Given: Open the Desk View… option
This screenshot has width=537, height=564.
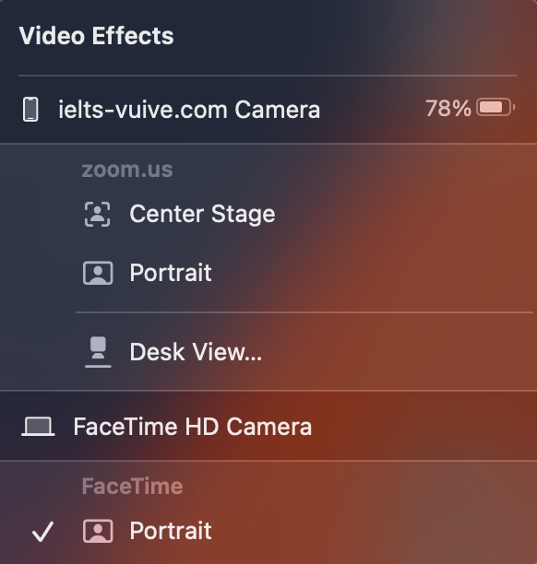Looking at the screenshot, I should [x=268, y=352].
